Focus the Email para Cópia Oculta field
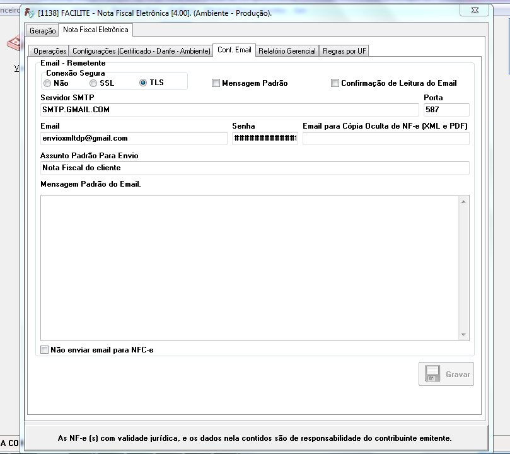This screenshot has width=510, height=454. [386, 138]
